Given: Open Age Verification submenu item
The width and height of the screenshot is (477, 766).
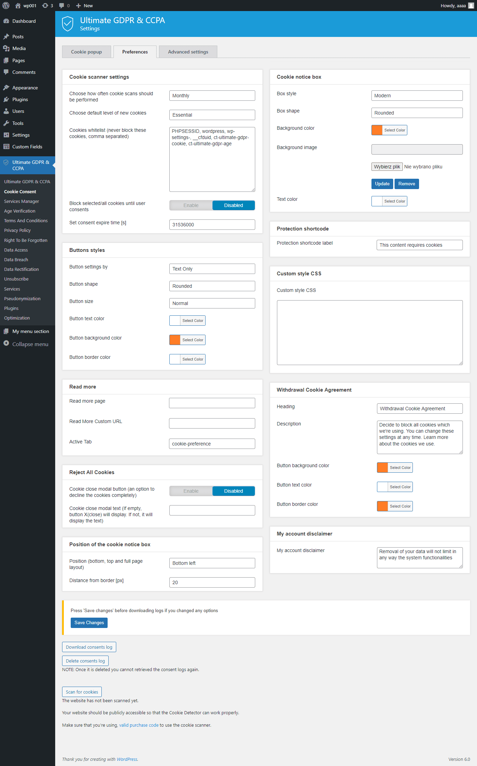Looking at the screenshot, I should 20,211.
